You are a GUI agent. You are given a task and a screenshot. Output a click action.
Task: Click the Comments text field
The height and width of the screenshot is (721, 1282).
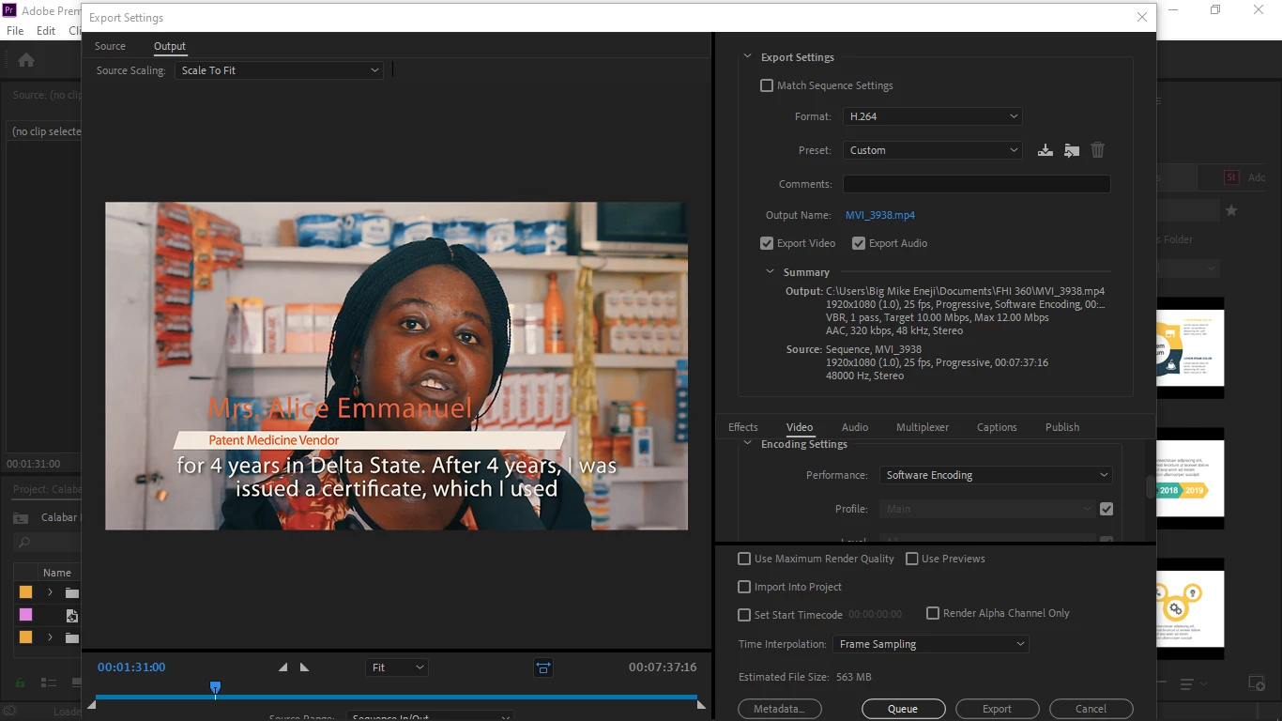[976, 184]
